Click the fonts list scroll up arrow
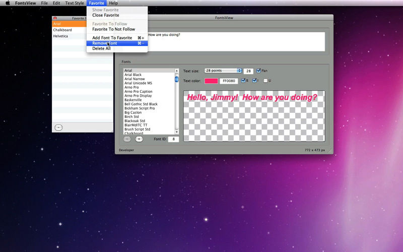 (x=177, y=71)
